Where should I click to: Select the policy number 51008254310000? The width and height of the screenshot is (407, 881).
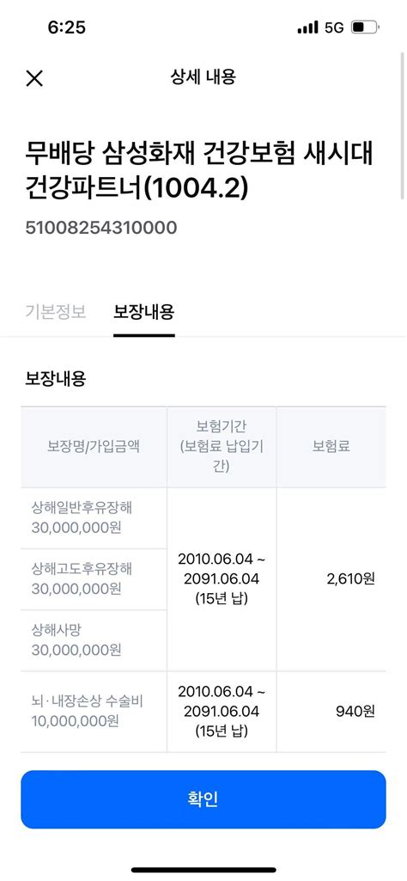pyautogui.click(x=101, y=228)
